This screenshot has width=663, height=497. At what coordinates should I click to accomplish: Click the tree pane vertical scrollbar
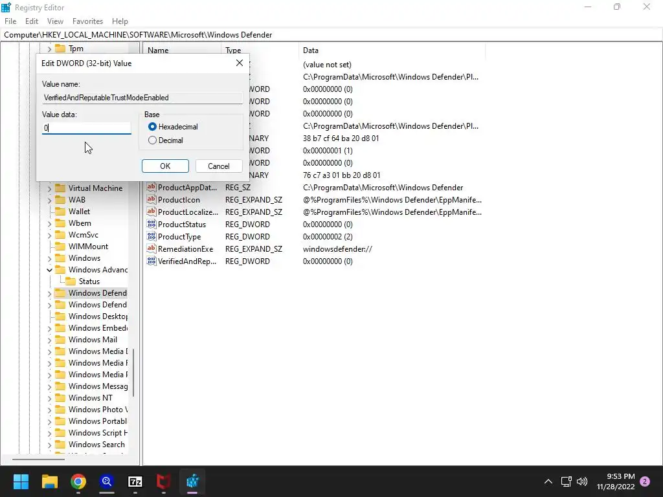tap(133, 372)
